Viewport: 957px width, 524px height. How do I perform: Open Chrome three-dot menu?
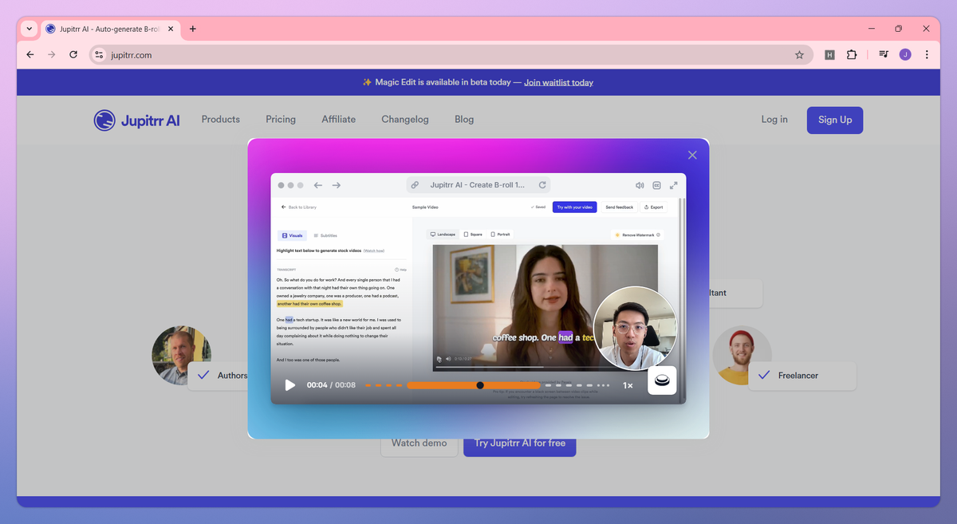927,55
